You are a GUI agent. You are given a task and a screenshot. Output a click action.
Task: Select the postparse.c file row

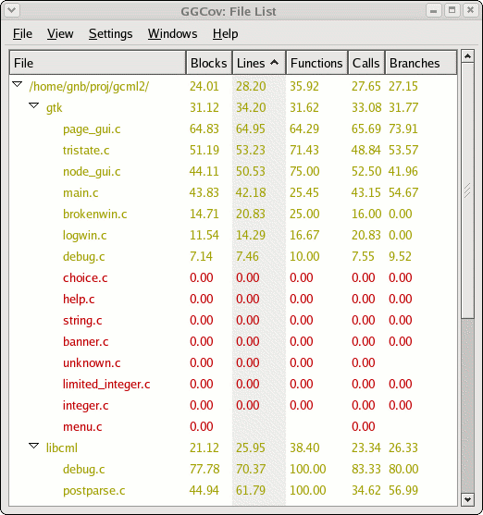coord(233,490)
